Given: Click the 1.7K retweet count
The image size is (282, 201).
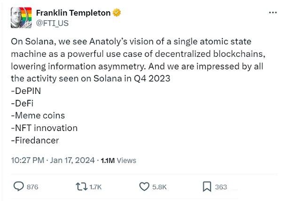Looking at the screenshot, I should pyautogui.click(x=95, y=187).
